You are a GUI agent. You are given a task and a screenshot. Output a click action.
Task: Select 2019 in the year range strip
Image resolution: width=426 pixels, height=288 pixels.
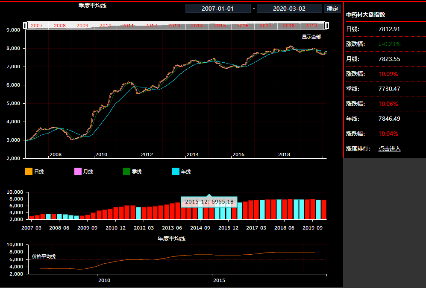(311, 26)
